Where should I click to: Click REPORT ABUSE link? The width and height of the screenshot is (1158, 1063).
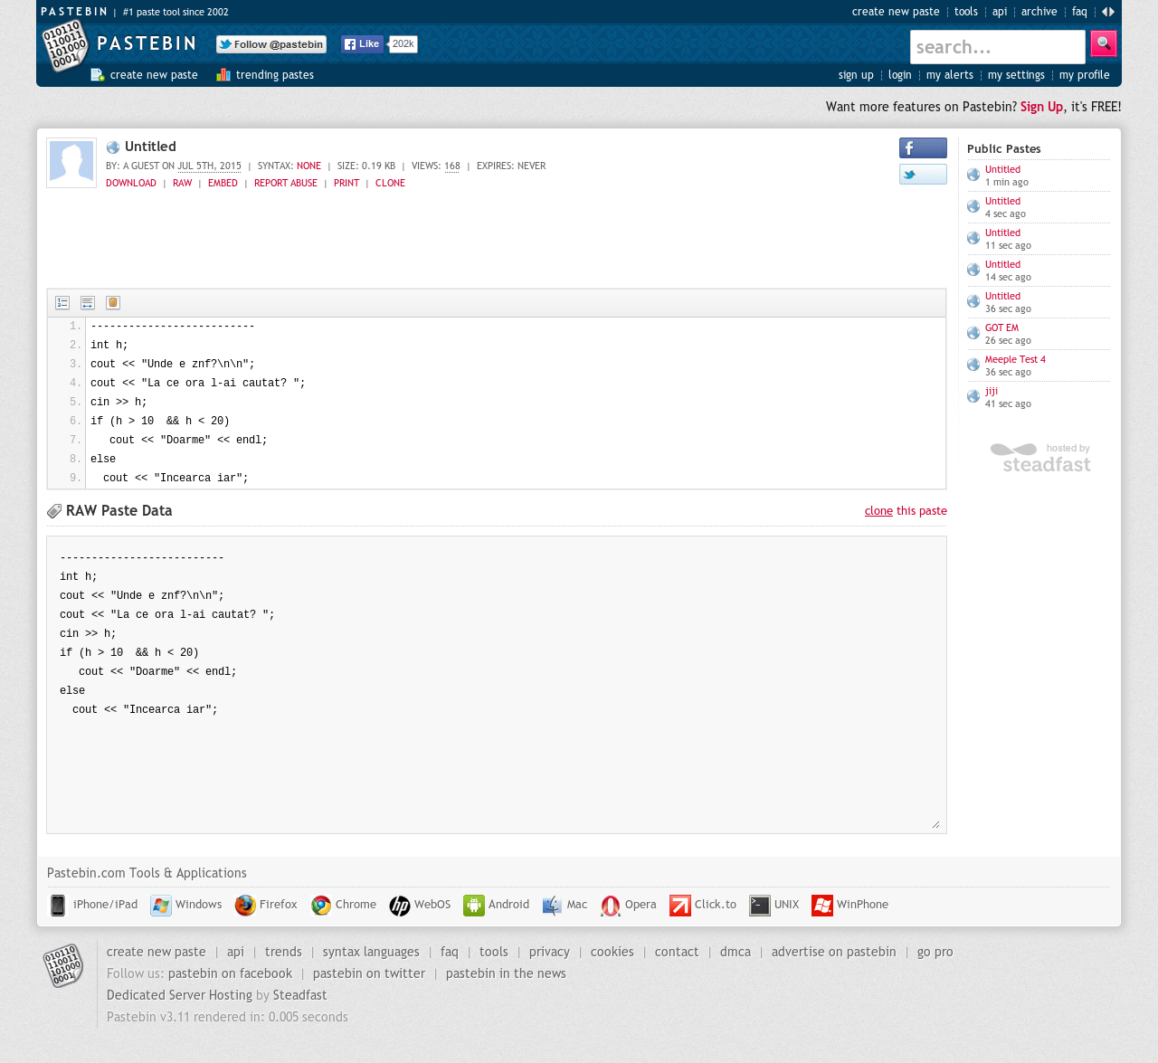coord(286,183)
